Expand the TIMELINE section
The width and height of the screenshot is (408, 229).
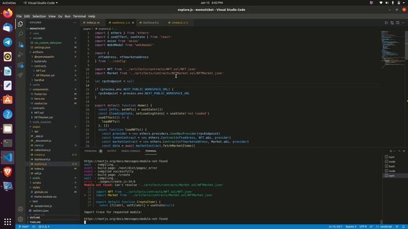click(x=52, y=222)
